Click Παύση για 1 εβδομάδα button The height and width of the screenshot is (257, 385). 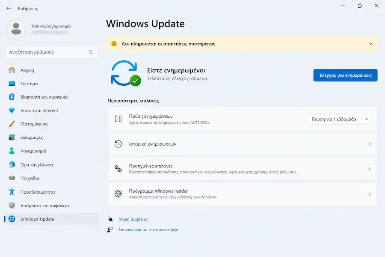point(334,119)
